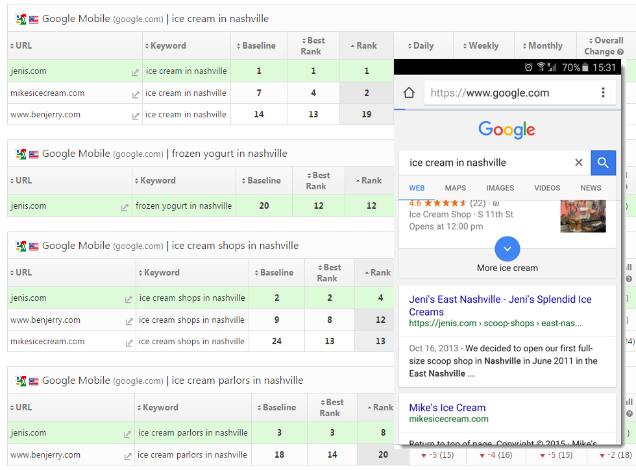
Task: Click external link icon for frozen yogurt jenis.com row
Action: click(x=125, y=207)
